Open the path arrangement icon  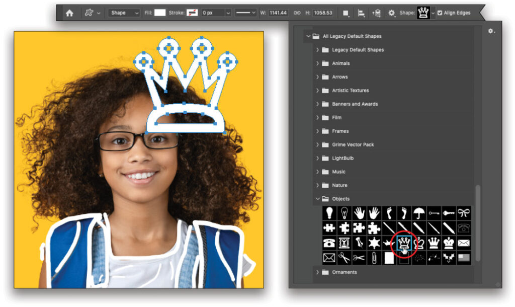coord(376,13)
